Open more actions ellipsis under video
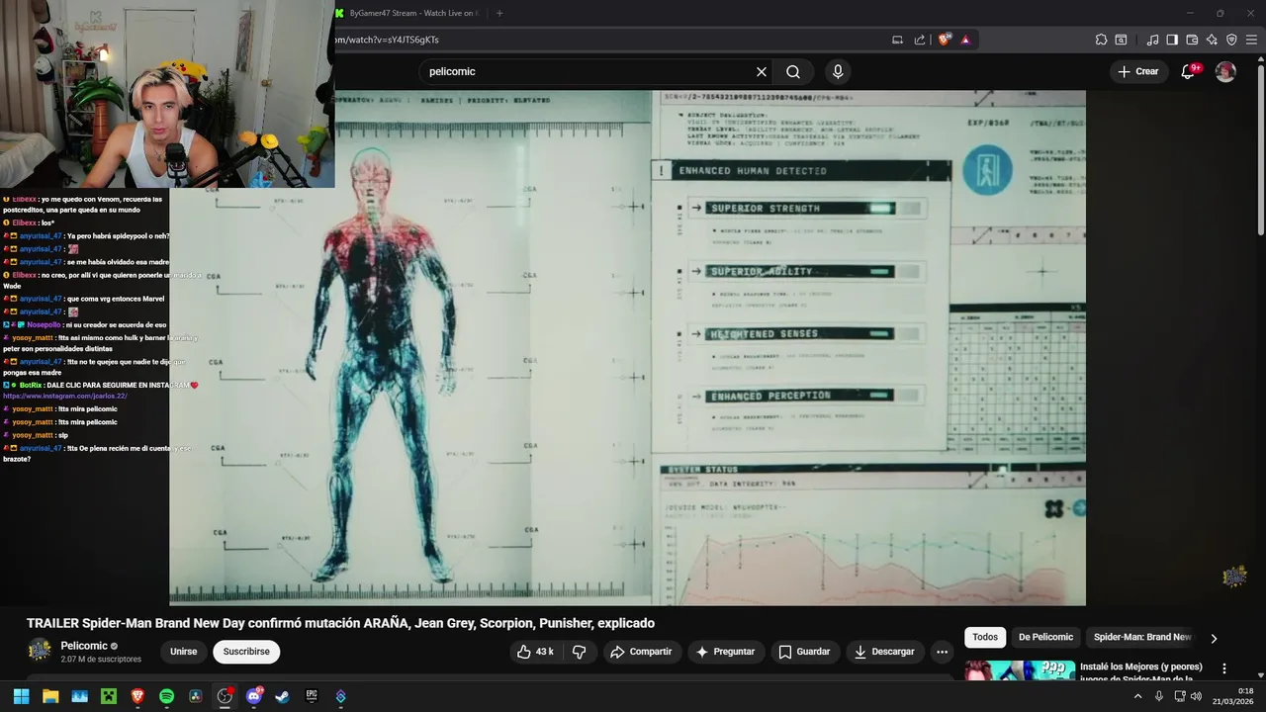Viewport: 1266px width, 712px height. [942, 652]
